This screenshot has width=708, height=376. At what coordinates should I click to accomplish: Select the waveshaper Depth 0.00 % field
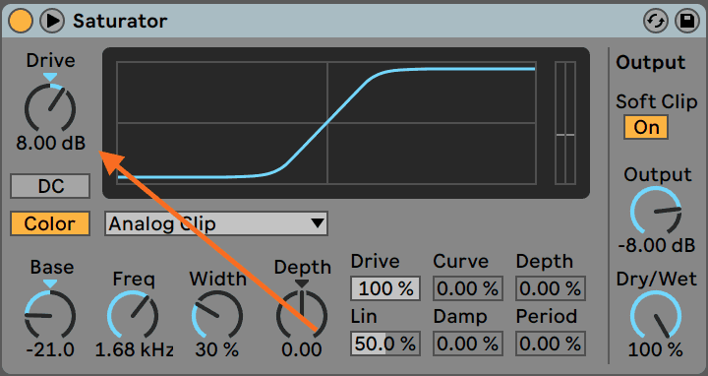coord(551,288)
